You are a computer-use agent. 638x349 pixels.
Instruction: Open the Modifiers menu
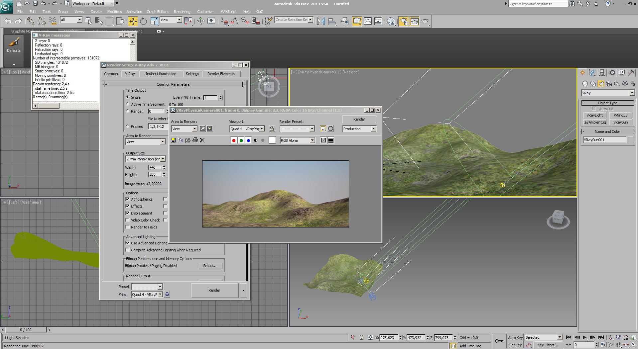pyautogui.click(x=114, y=12)
